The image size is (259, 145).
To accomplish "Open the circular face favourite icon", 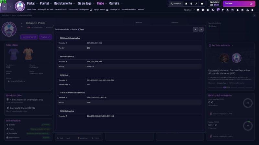I will coord(232,10).
